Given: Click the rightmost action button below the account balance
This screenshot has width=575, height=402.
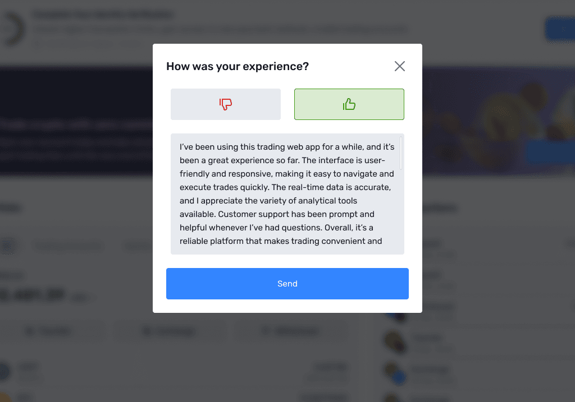Looking at the screenshot, I should (x=292, y=331).
